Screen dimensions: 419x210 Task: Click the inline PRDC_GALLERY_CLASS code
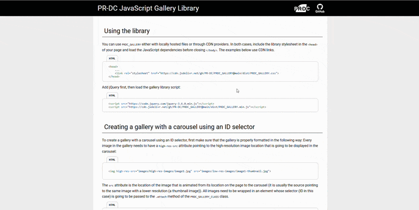(204, 196)
